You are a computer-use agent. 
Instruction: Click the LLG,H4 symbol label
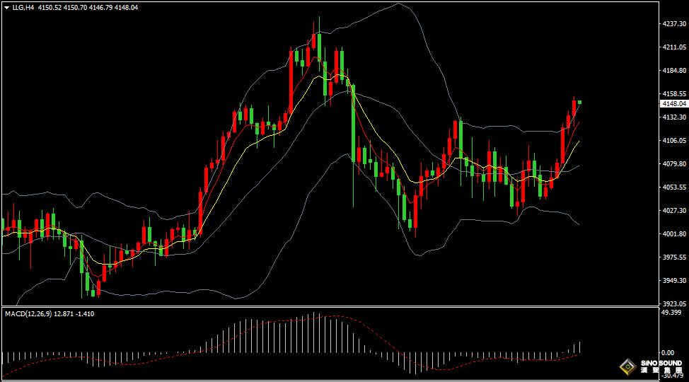coord(24,7)
